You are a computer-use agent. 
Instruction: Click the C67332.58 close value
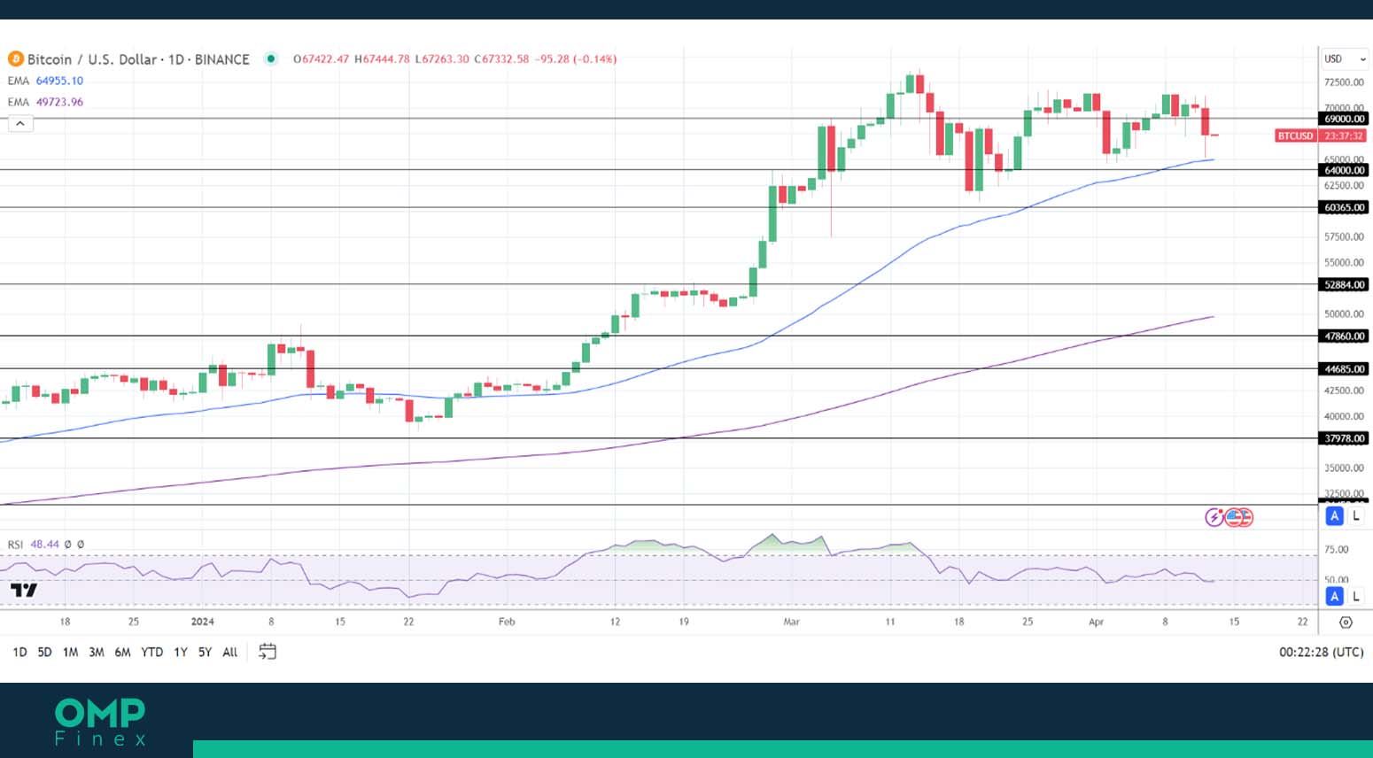click(x=501, y=59)
